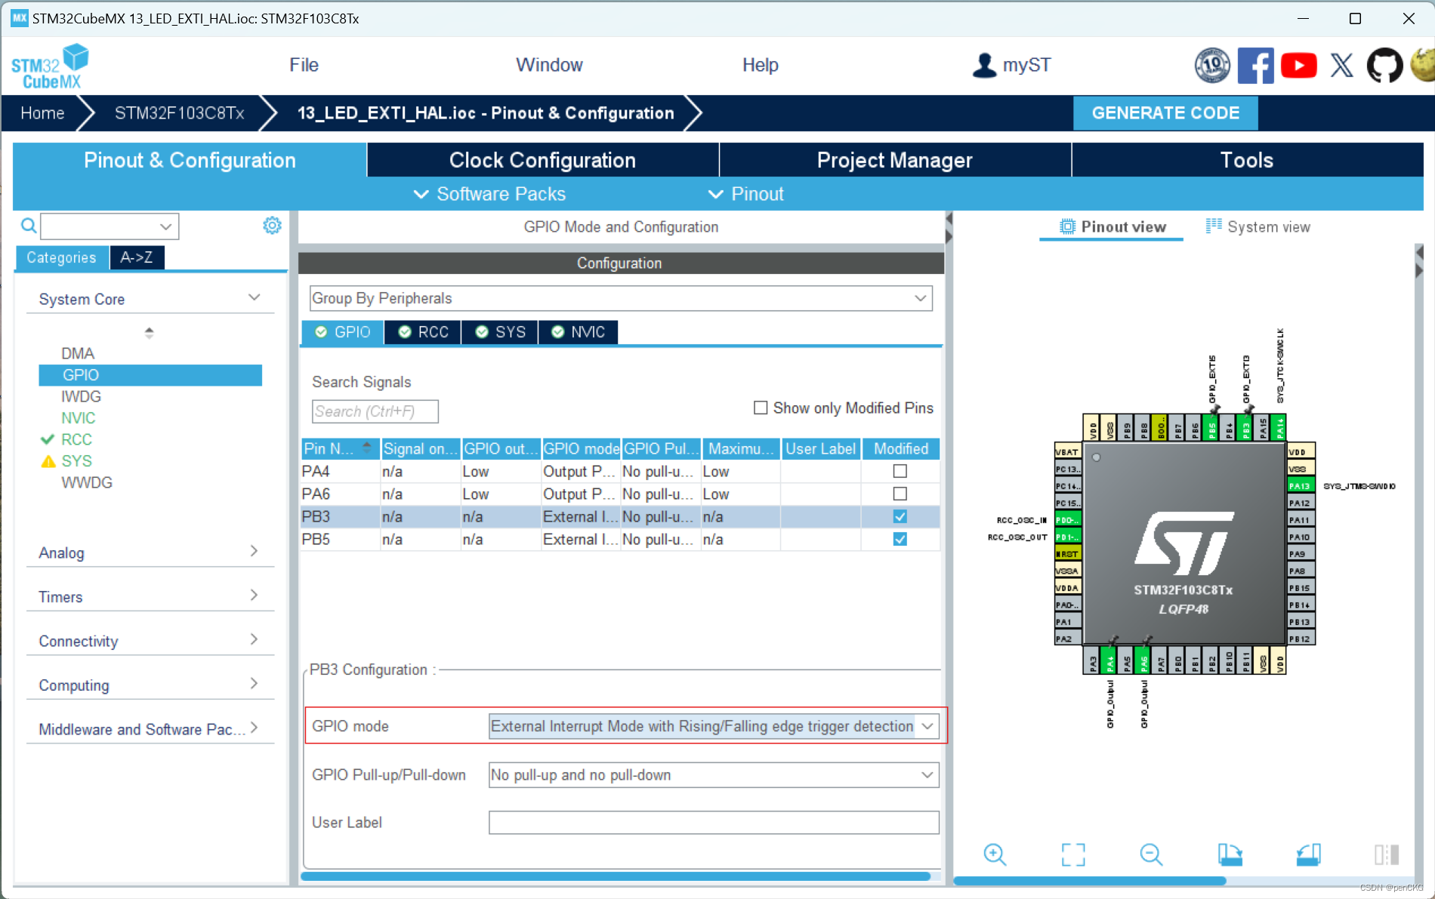Viewport: 1435px width, 899px height.
Task: Select the NVIC configuration tab
Action: 578,332
